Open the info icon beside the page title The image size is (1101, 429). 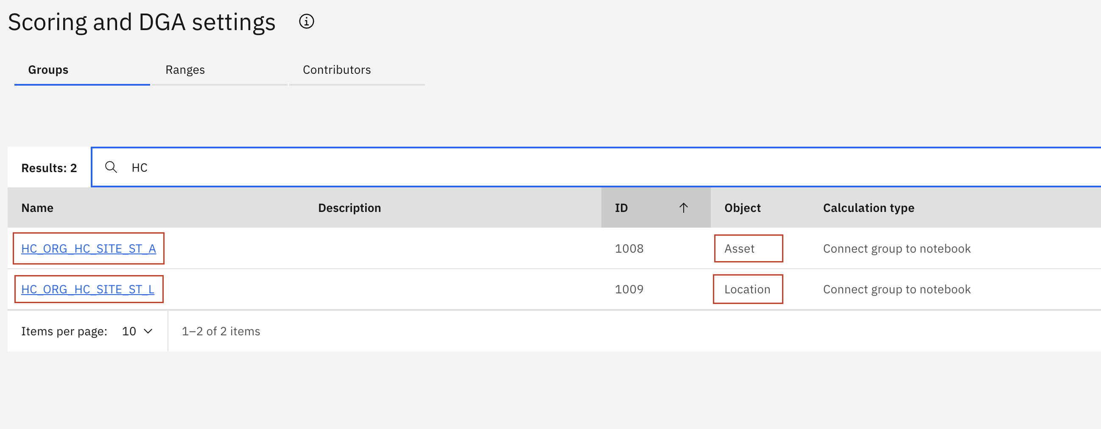pyautogui.click(x=306, y=21)
